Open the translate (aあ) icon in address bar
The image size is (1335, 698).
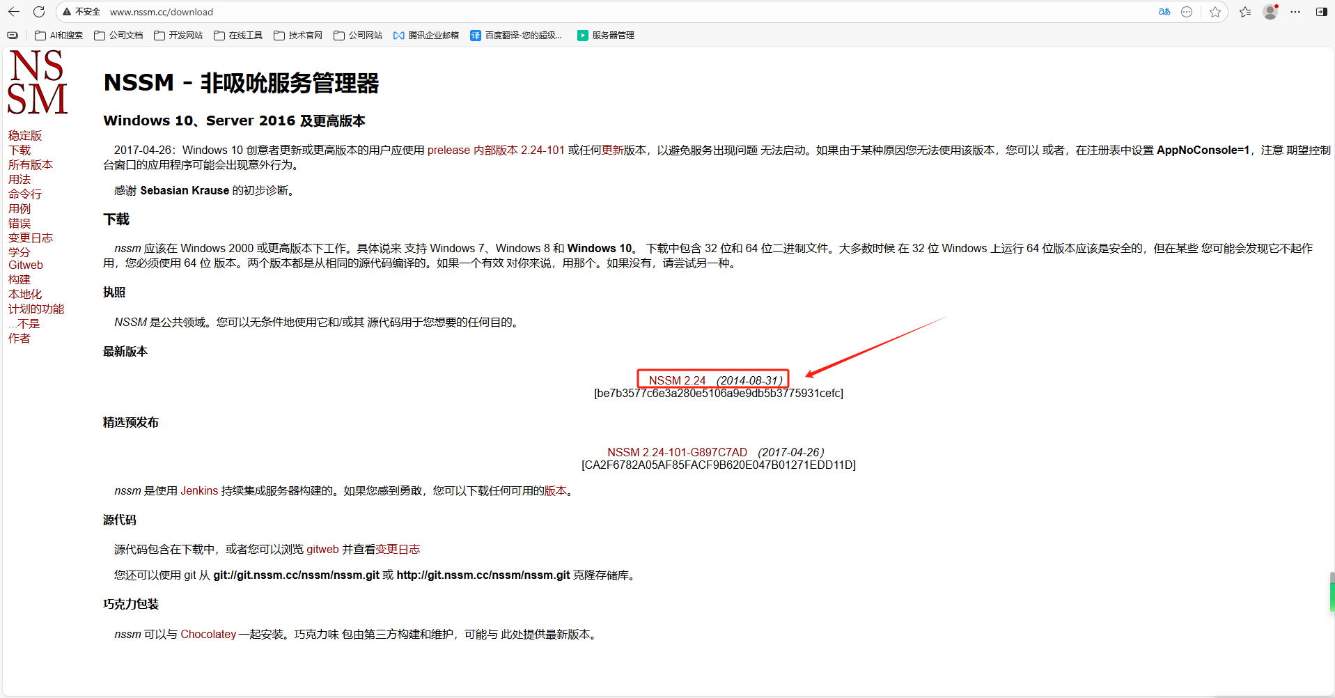tap(1164, 12)
